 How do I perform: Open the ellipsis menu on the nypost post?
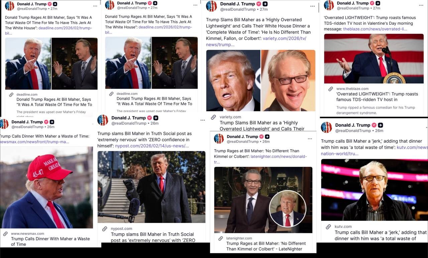203,120
